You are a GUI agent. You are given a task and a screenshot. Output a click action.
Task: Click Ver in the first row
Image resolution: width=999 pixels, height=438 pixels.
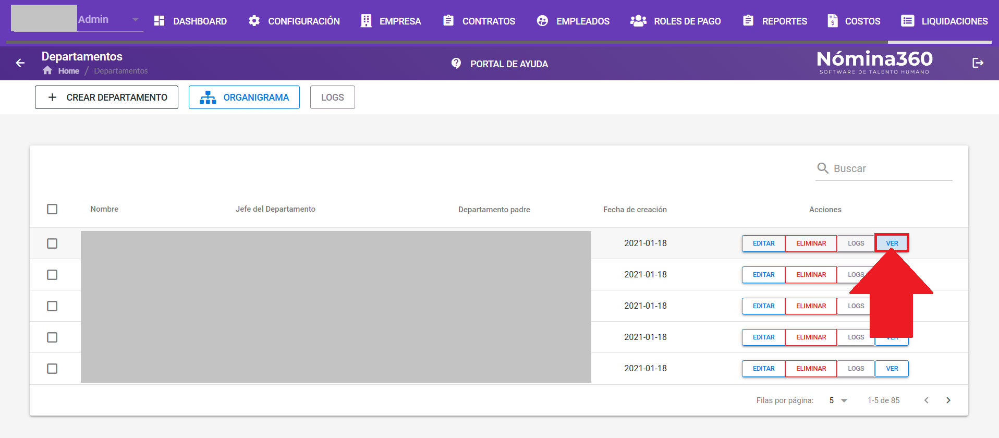click(x=892, y=244)
